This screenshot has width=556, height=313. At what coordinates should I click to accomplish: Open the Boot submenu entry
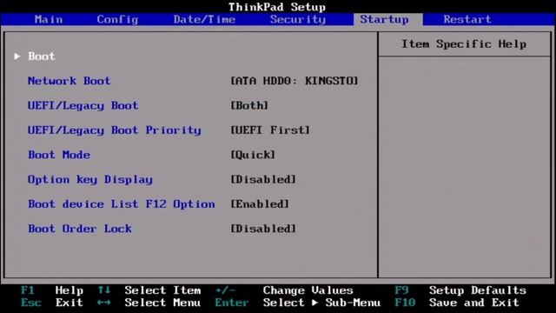tap(42, 56)
